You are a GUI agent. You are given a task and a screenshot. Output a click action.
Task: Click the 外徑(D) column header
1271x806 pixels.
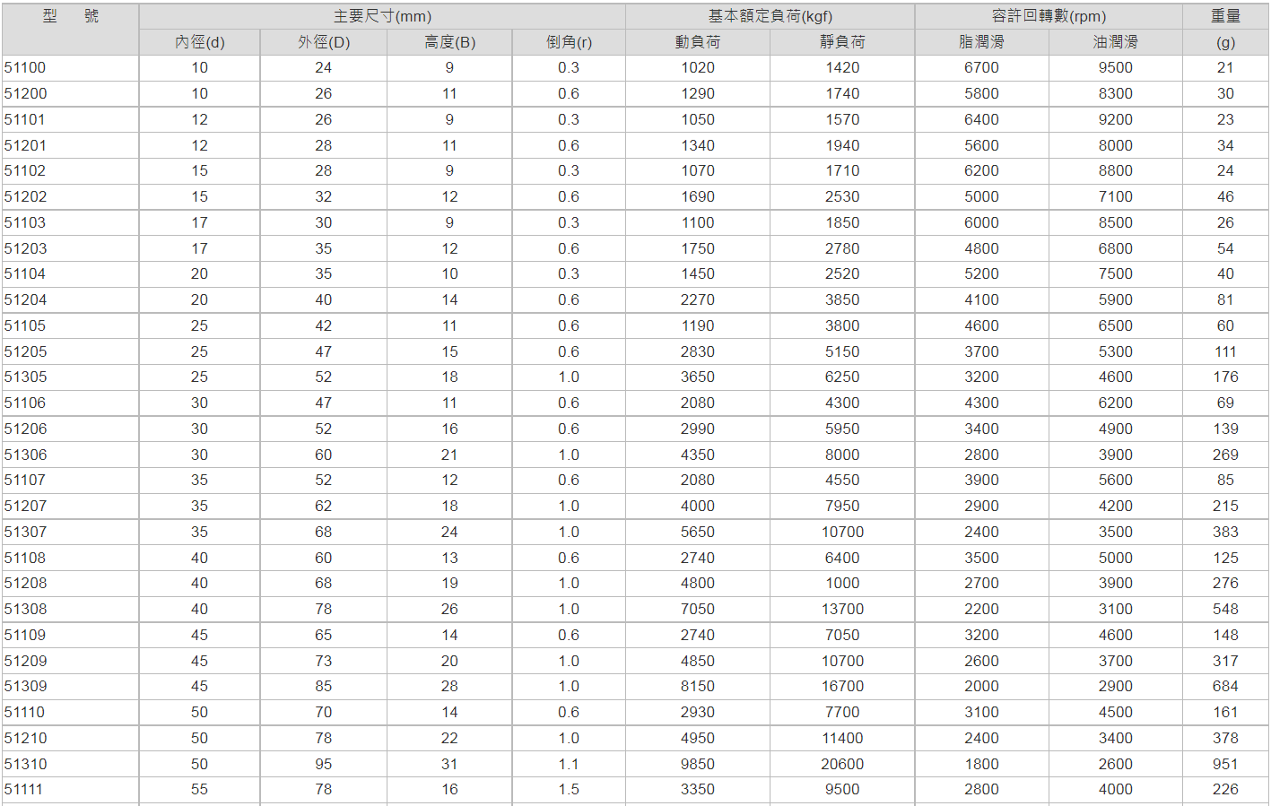pyautogui.click(x=323, y=42)
